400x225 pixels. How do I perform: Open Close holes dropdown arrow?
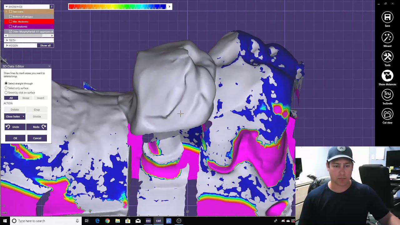tap(23, 117)
